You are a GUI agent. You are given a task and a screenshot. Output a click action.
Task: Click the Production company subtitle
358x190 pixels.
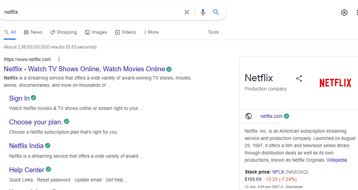(266, 89)
